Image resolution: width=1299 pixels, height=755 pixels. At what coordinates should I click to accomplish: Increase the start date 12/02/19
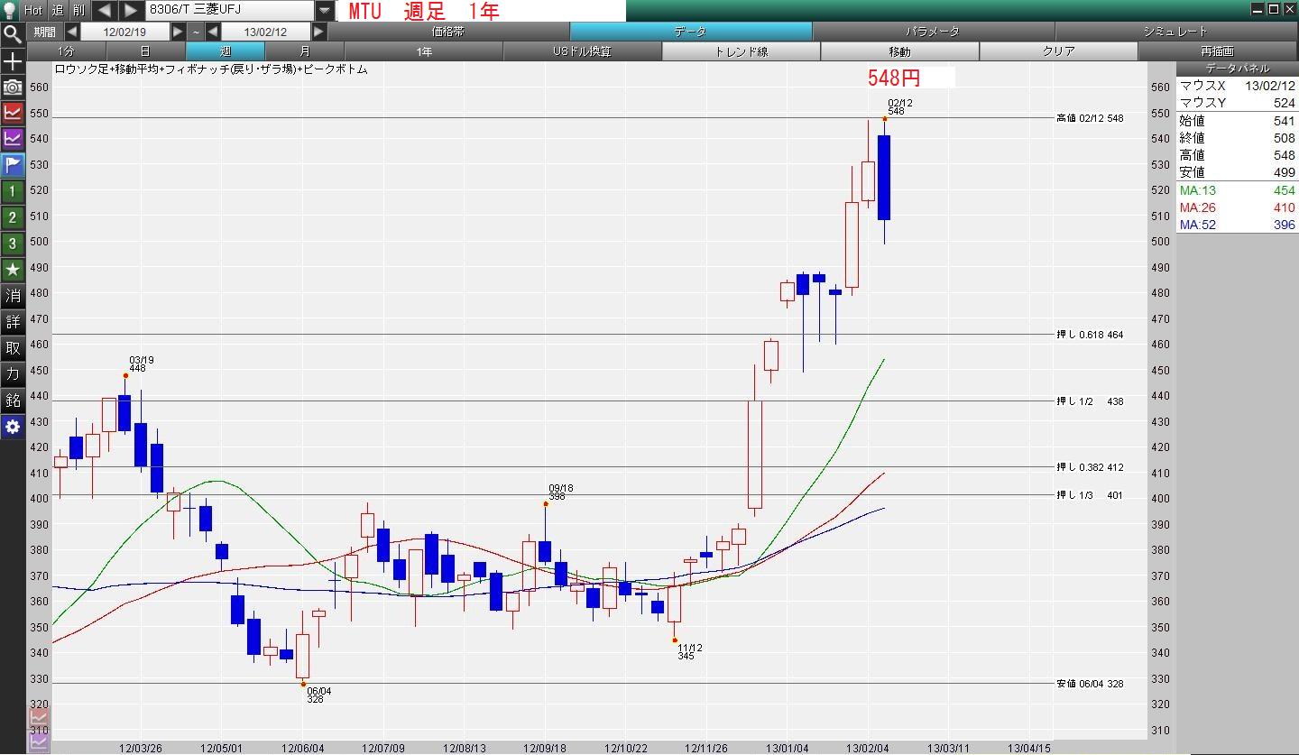(178, 32)
